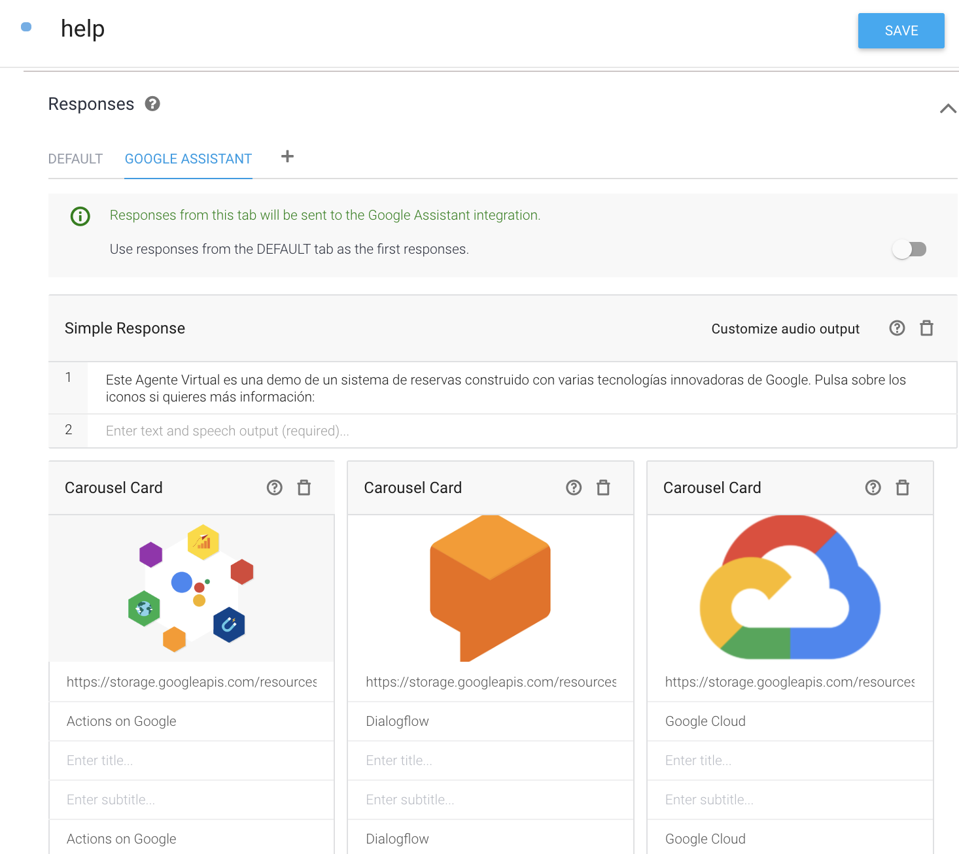The image size is (959, 854).
Task: Click the orange Dialogflow logo image
Action: tap(491, 589)
